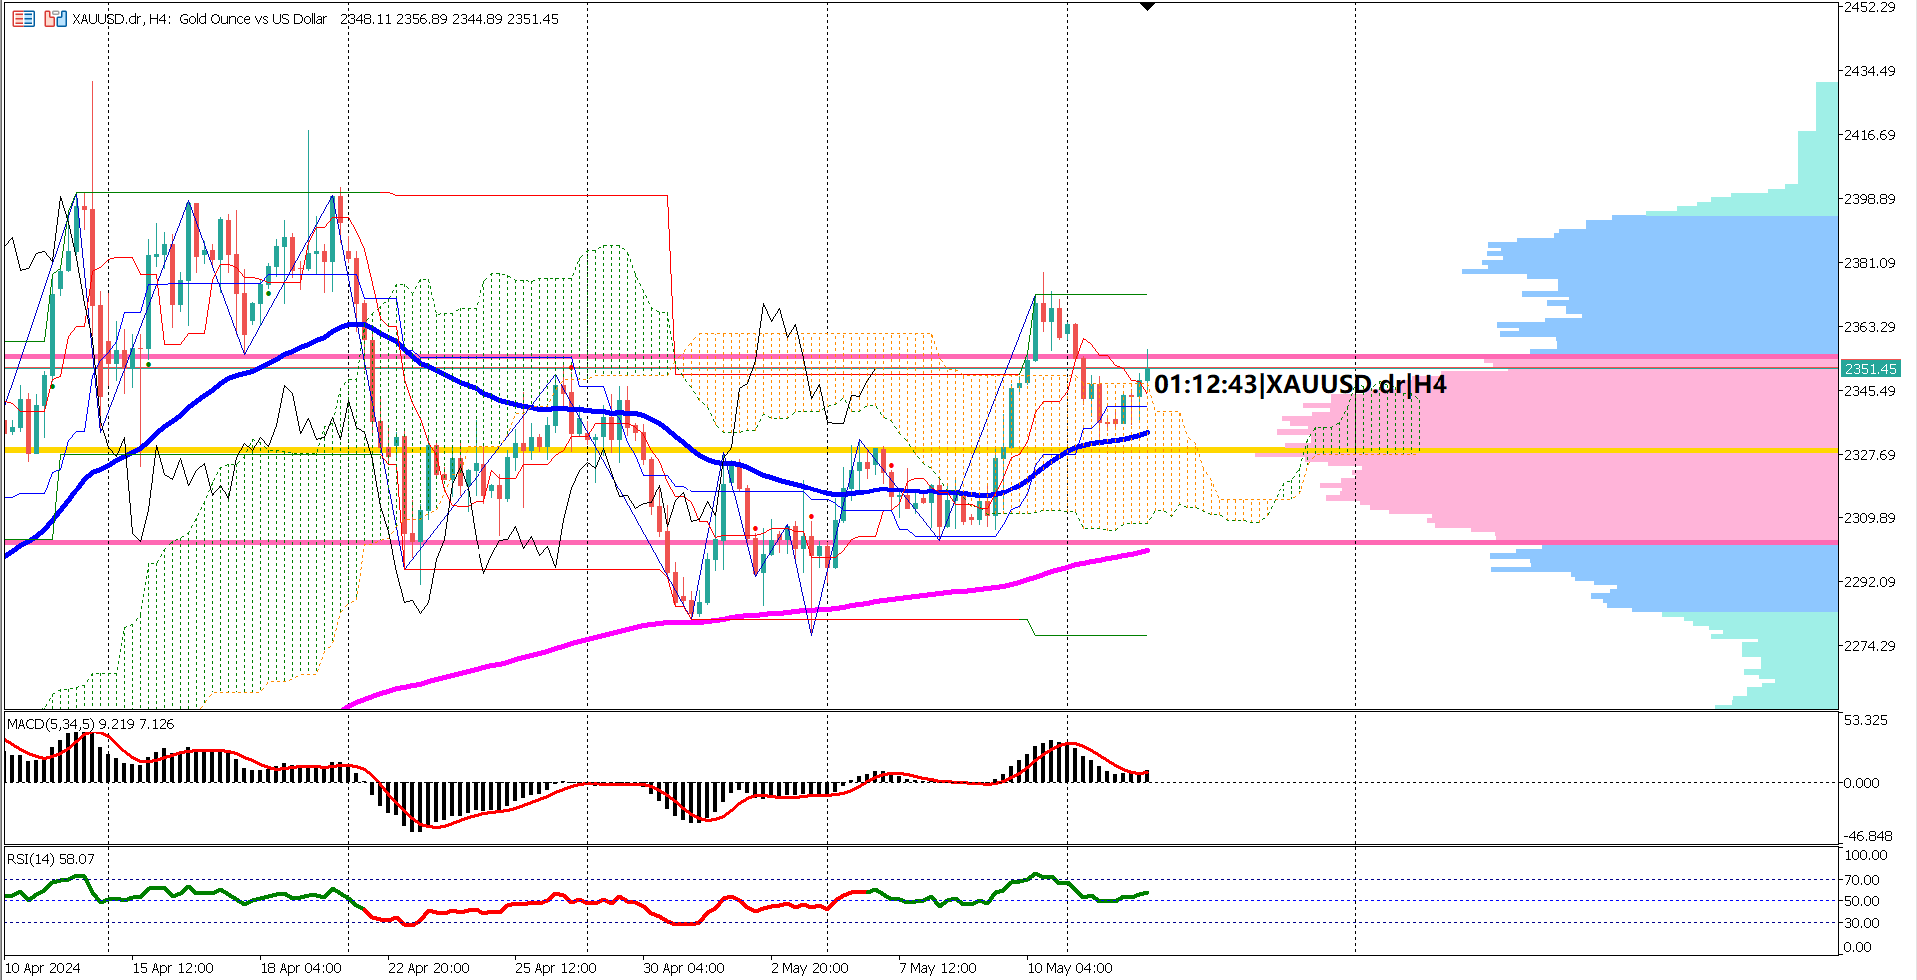
Task: Select the 2351.45 price tag on right scale
Action: pos(1873,368)
